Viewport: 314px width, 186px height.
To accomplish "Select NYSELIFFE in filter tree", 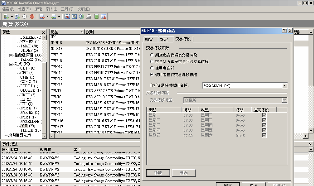I will 31,121.
